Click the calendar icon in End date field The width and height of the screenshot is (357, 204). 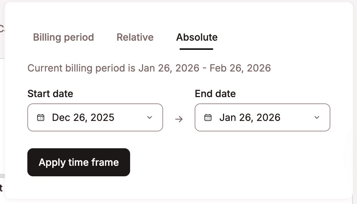(x=208, y=117)
